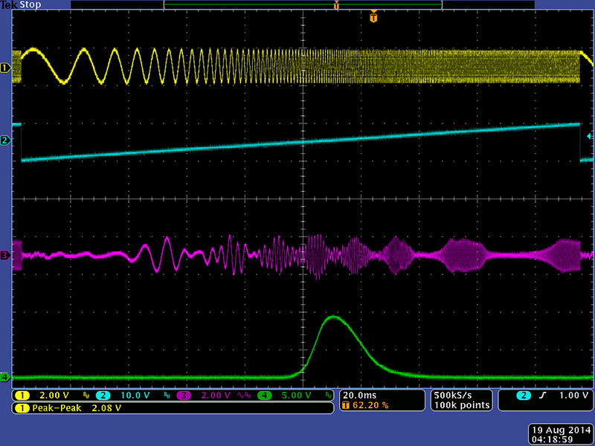Click the magenta channel 3 ground marker
595x446 pixels.
pos(5,256)
